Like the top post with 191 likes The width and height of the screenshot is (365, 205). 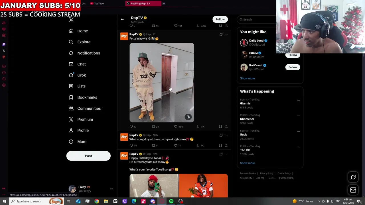(178, 26)
